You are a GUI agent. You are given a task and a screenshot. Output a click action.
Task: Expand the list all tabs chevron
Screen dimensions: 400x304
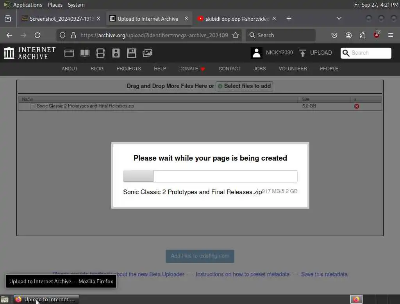pos(339,18)
